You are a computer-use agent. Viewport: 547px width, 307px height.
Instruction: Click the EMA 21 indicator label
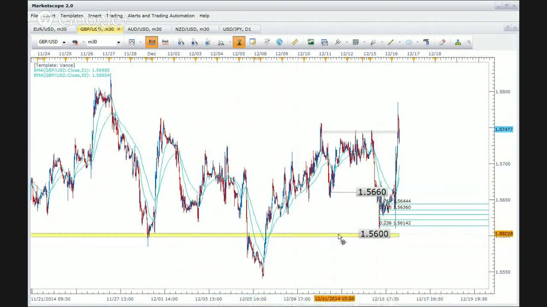pos(72,70)
